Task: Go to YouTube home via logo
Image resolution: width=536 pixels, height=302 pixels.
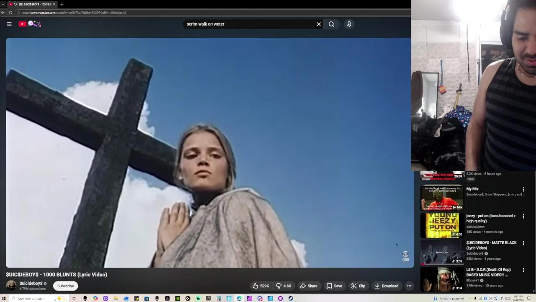Action: 29,24
